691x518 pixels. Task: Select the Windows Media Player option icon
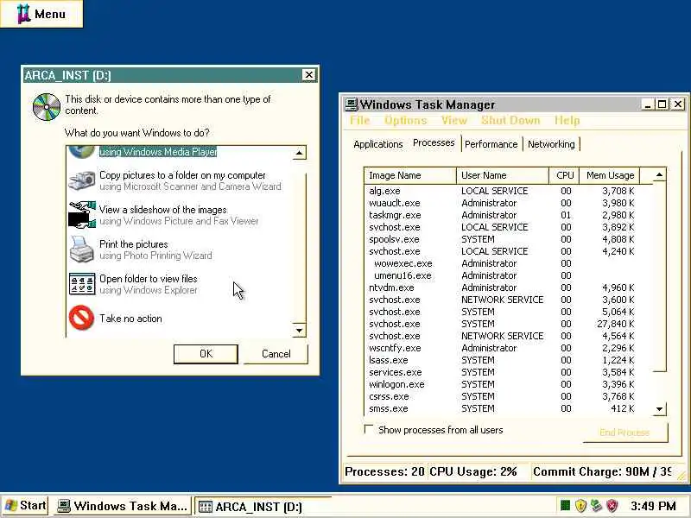click(x=81, y=152)
